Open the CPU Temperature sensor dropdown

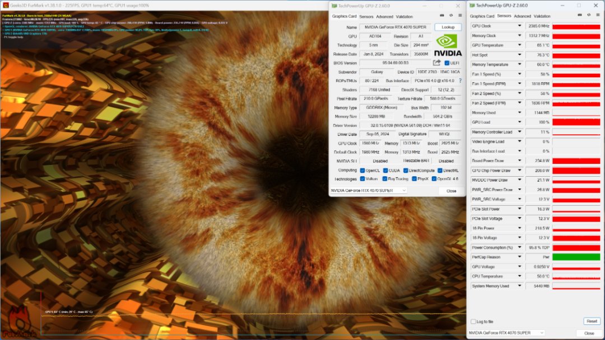pos(519,276)
